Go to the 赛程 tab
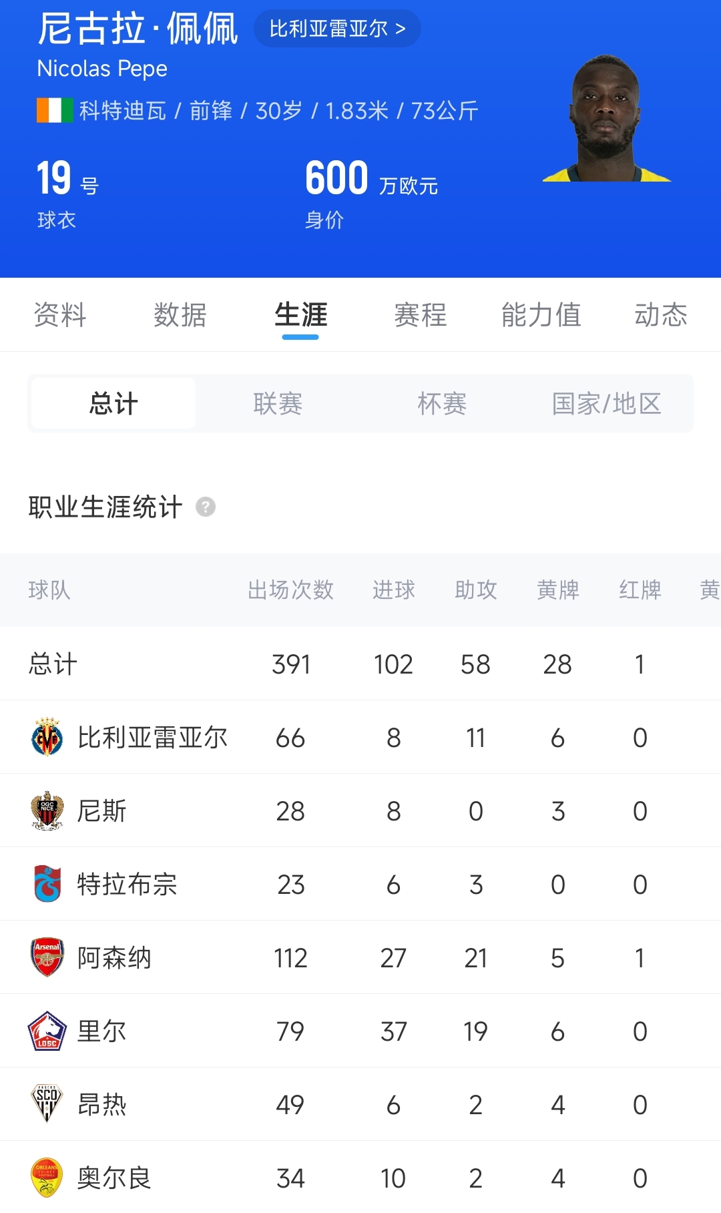721x1213 pixels. 421,315
